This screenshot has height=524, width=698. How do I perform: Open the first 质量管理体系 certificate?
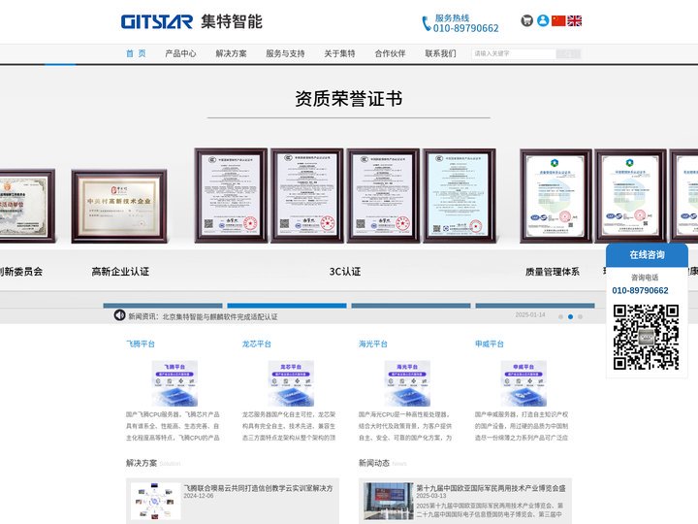point(555,196)
